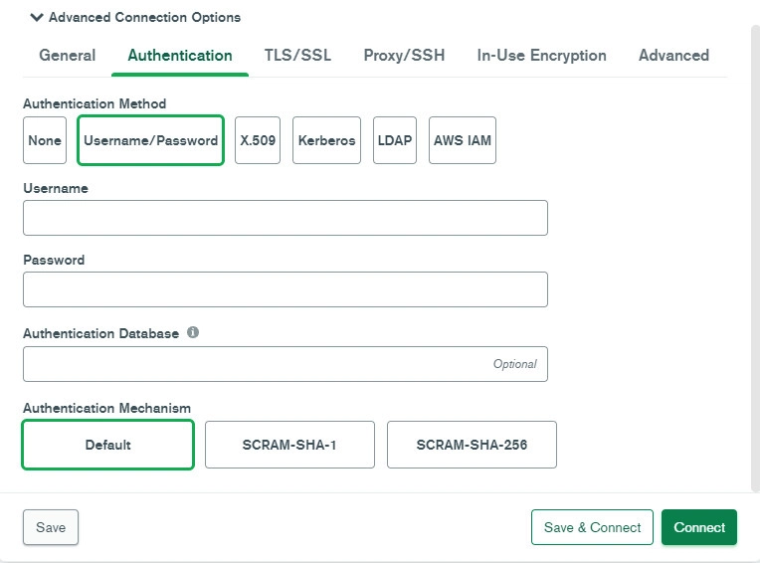Click into the Password field
760x563 pixels.
pos(285,289)
